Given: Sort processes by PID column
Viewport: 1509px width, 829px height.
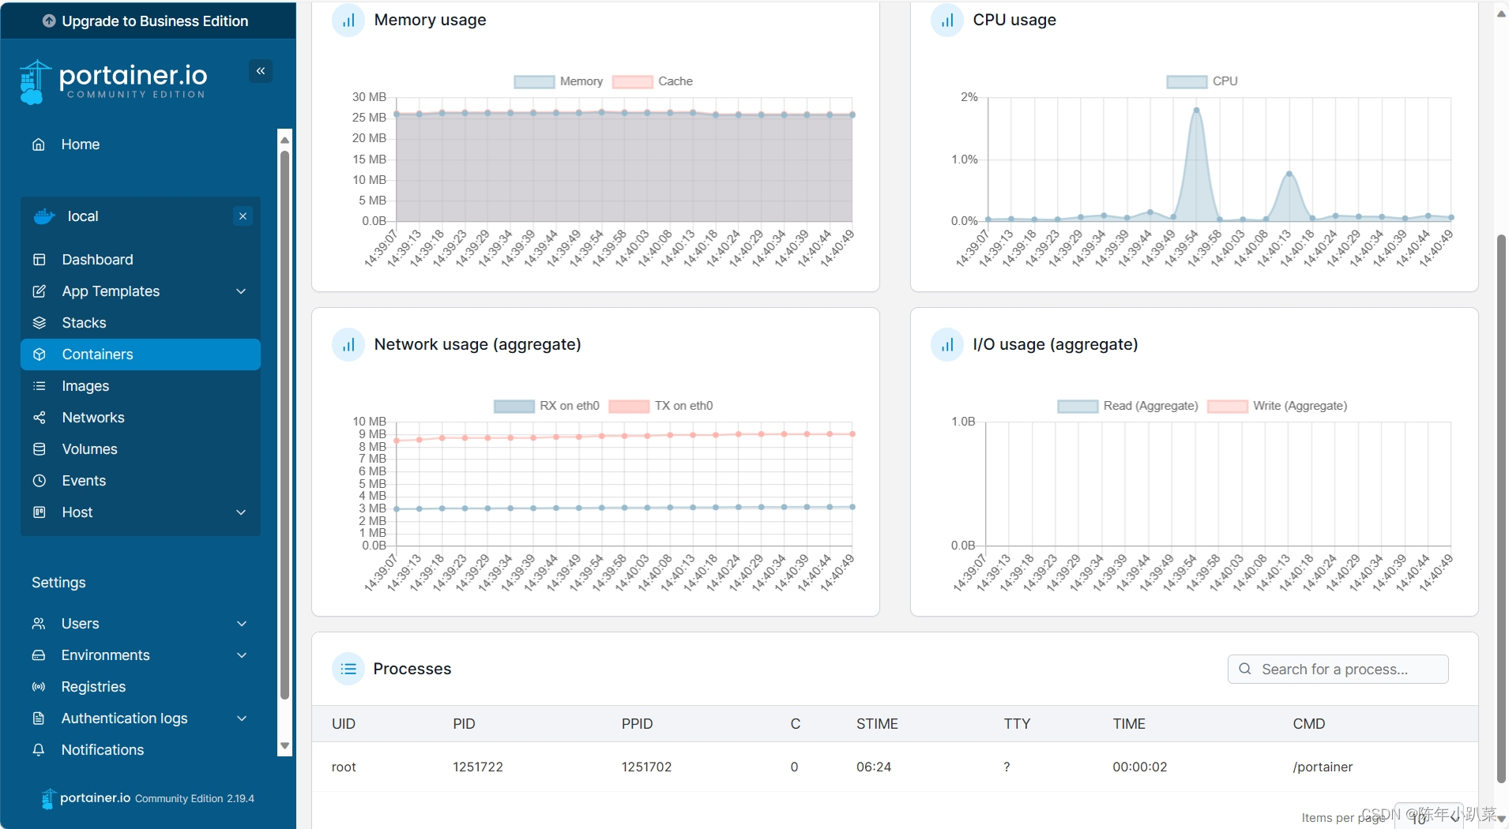Looking at the screenshot, I should 464,724.
